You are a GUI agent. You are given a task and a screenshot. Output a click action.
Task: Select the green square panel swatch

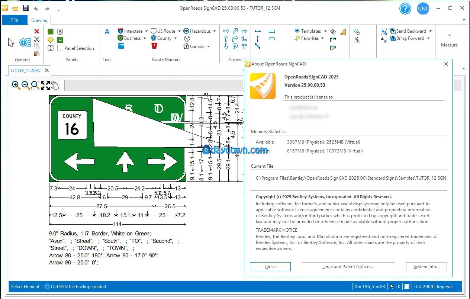point(51,32)
